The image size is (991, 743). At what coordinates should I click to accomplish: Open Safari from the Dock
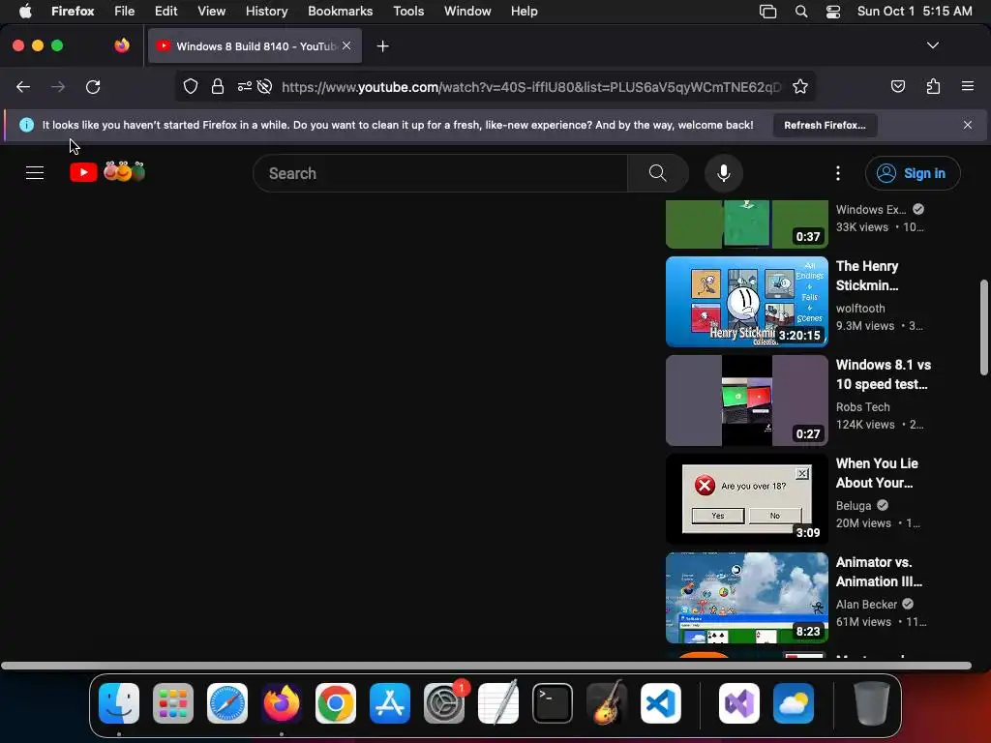pyautogui.click(x=226, y=703)
